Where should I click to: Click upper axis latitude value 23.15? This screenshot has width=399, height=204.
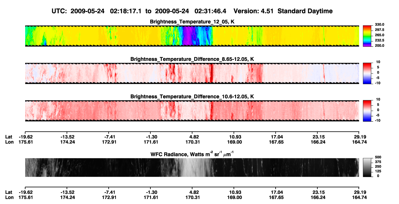[317, 137]
